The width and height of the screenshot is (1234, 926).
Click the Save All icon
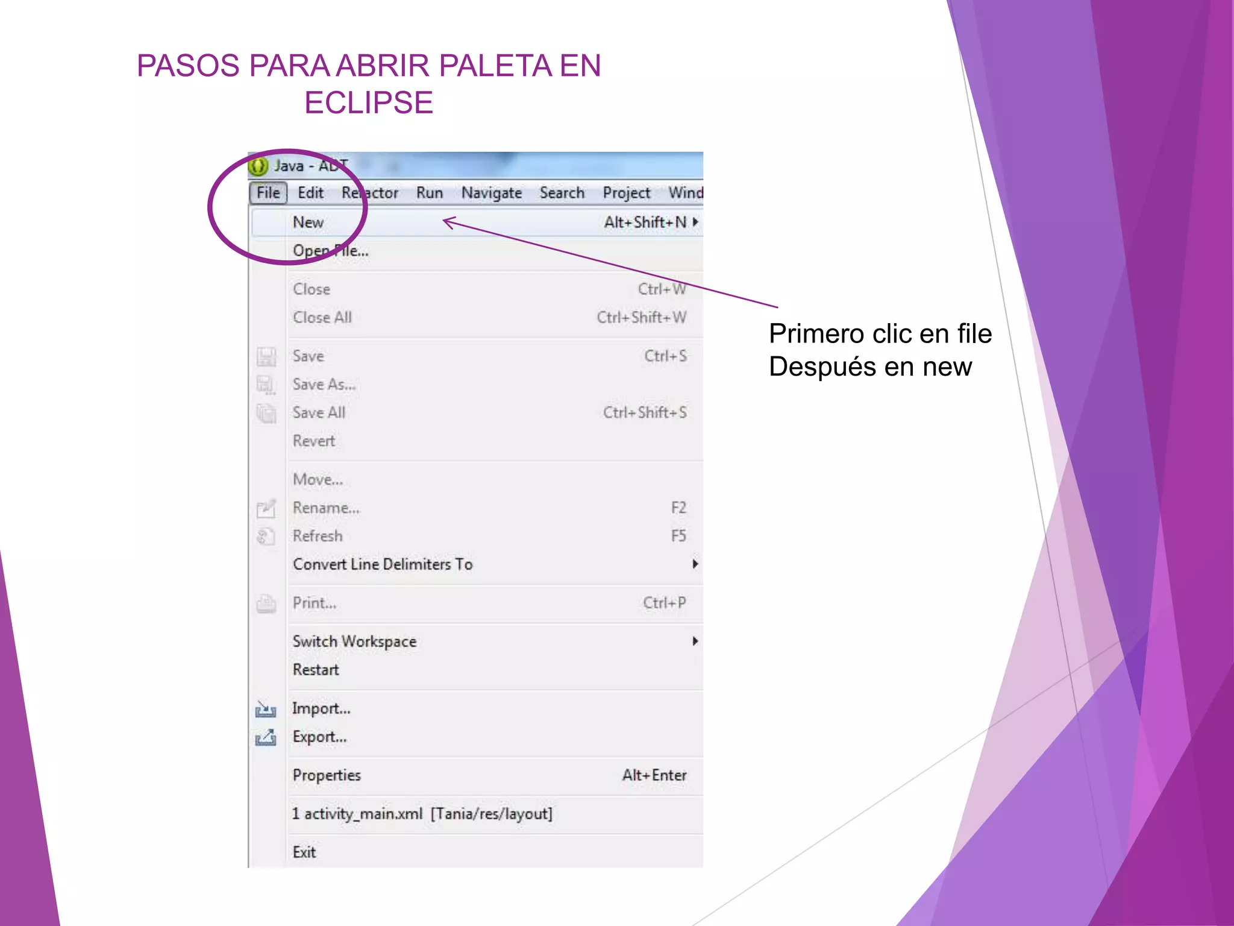click(x=266, y=414)
